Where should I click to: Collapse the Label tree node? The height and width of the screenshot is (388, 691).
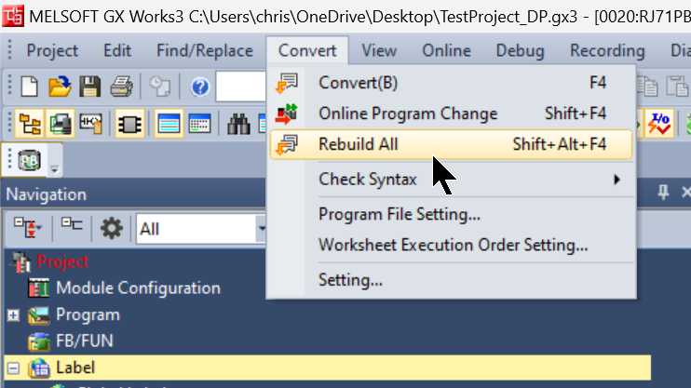point(13,368)
